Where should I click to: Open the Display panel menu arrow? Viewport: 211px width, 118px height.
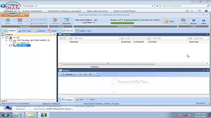pyautogui.click(x=204, y=70)
